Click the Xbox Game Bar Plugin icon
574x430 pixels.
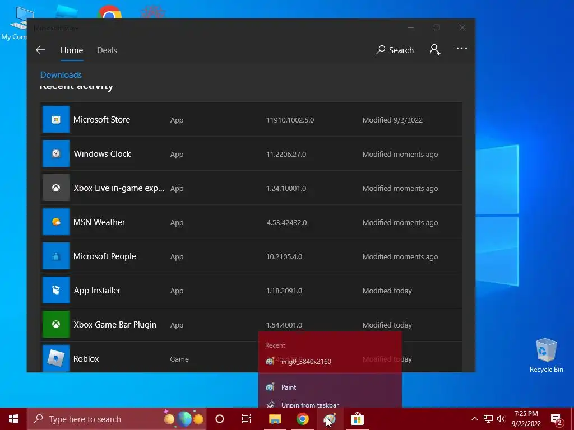tap(56, 324)
